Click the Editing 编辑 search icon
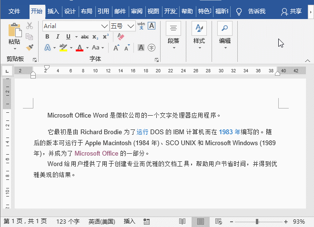 (x=225, y=28)
